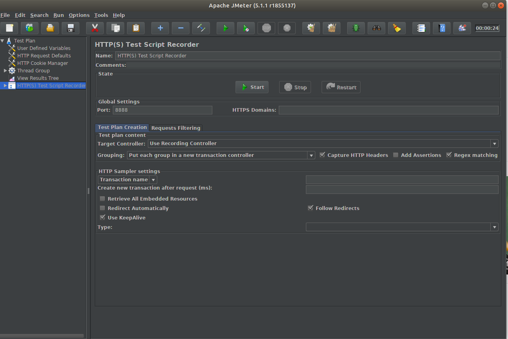Click the Shutdown toolbar icon
This screenshot has width=508, height=339.
point(287,28)
